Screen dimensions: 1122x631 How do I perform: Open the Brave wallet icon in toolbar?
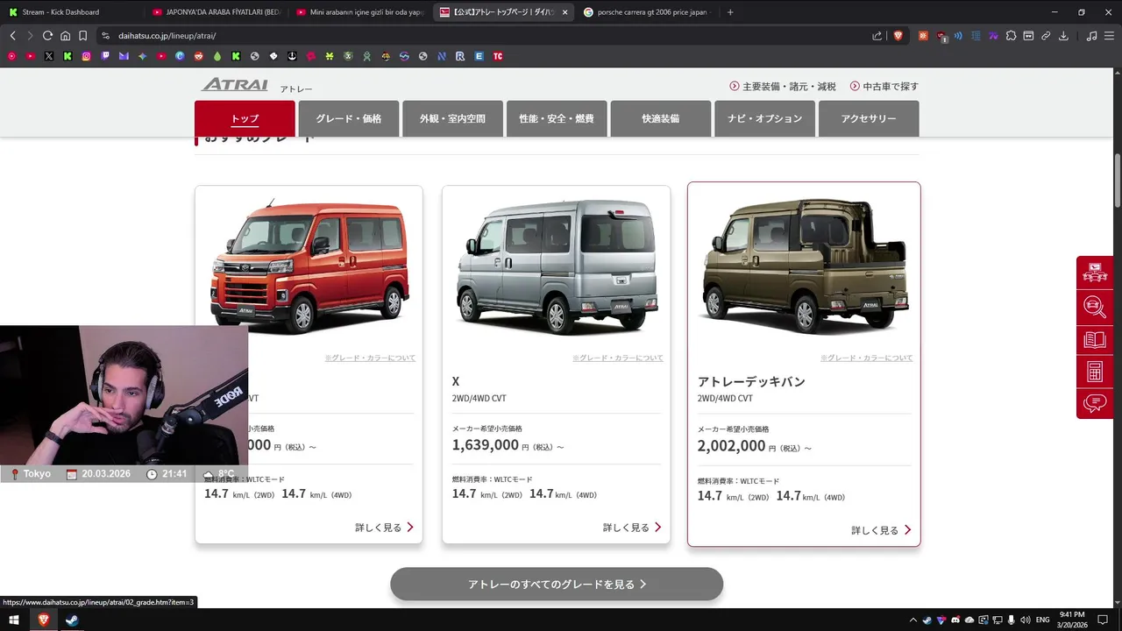(1028, 36)
